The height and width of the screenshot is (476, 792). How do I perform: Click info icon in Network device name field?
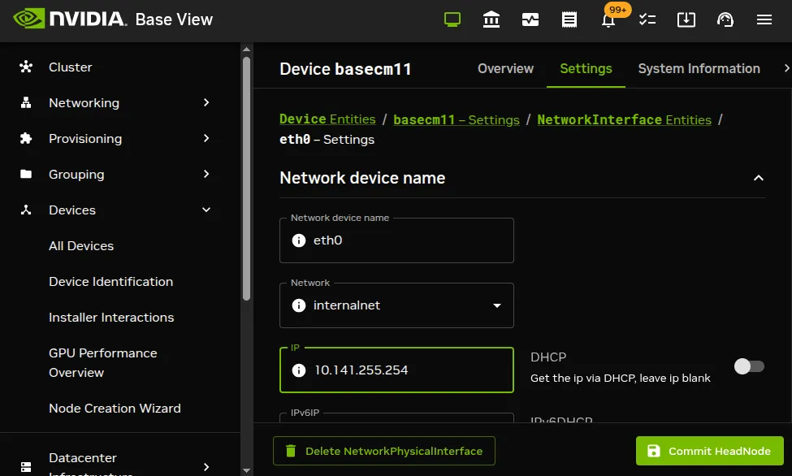click(298, 240)
